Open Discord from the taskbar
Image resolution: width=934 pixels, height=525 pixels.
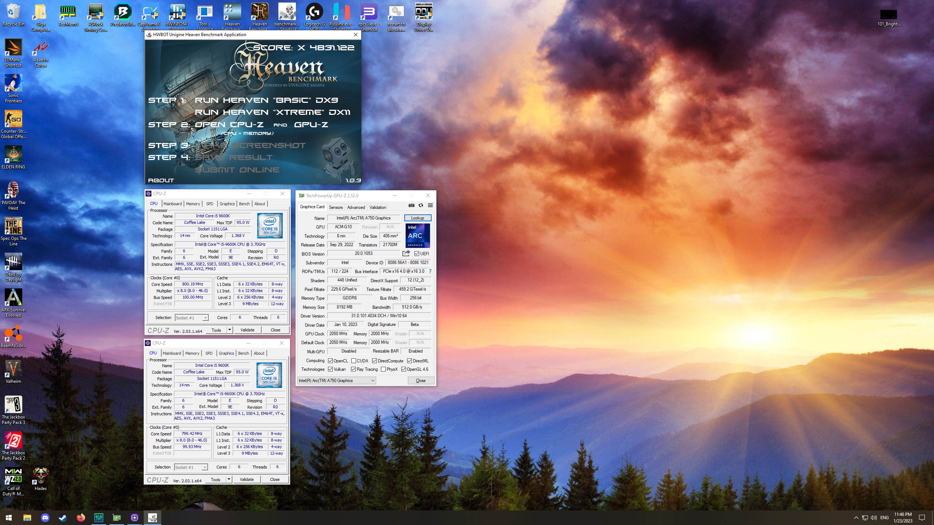tap(45, 517)
